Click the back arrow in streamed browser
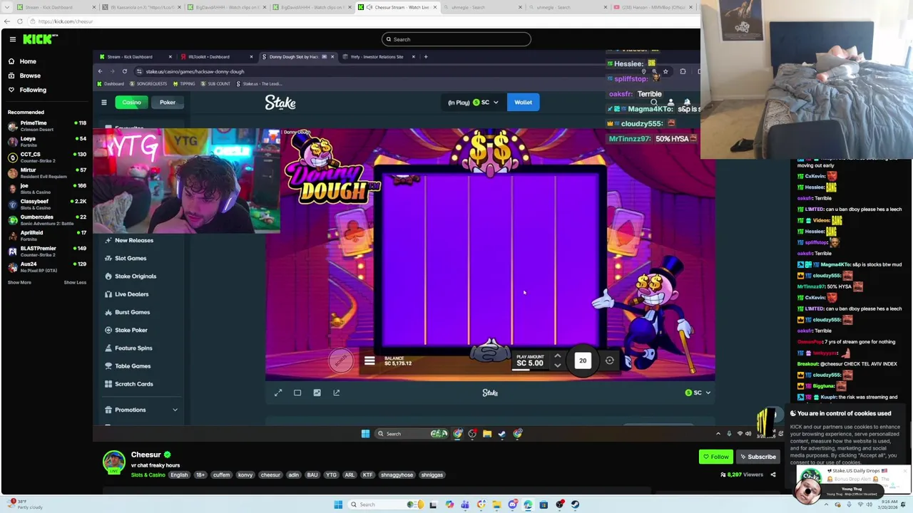 point(100,71)
